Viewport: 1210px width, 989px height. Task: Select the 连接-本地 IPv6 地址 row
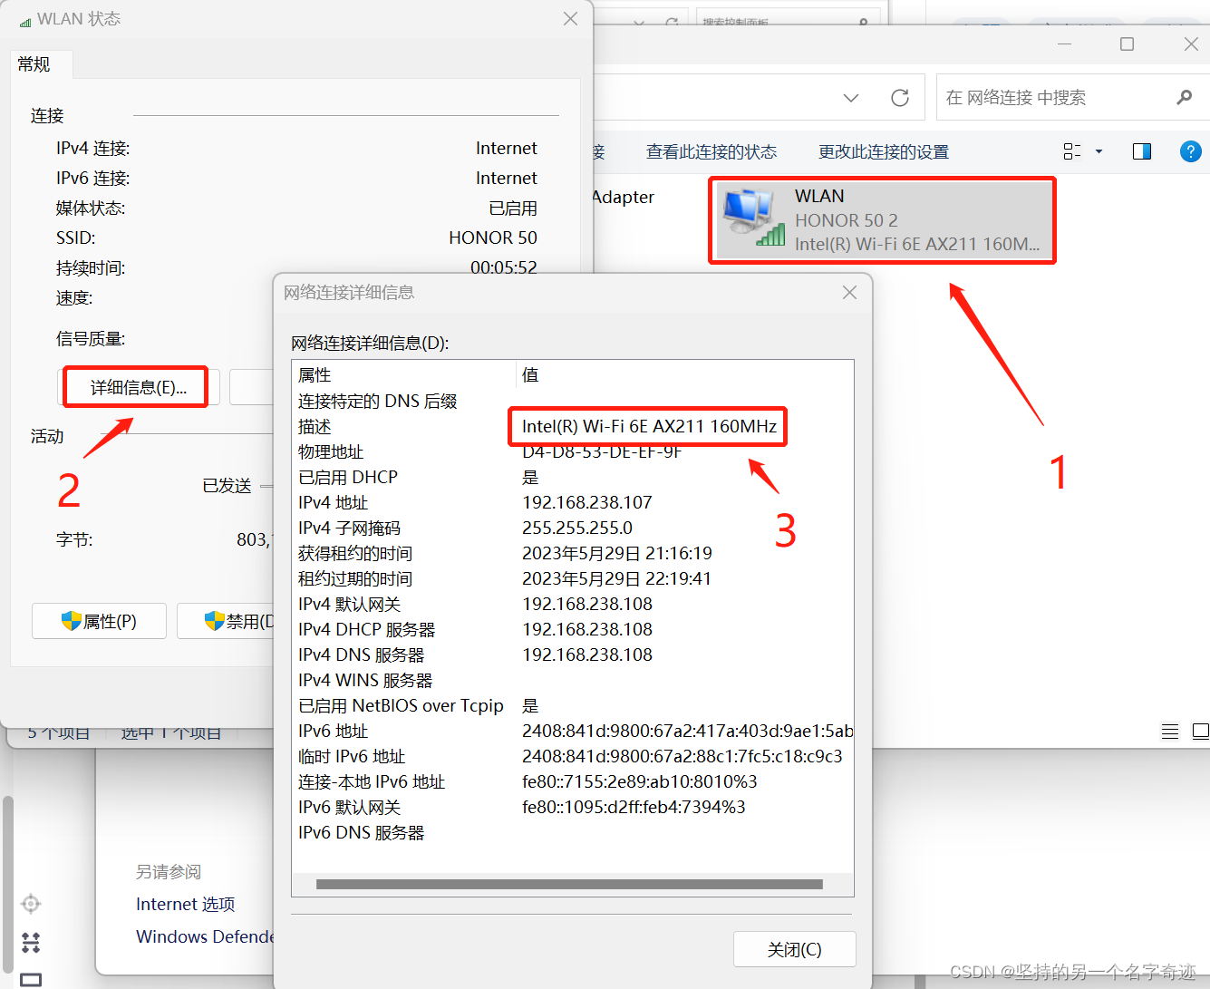tap(573, 781)
